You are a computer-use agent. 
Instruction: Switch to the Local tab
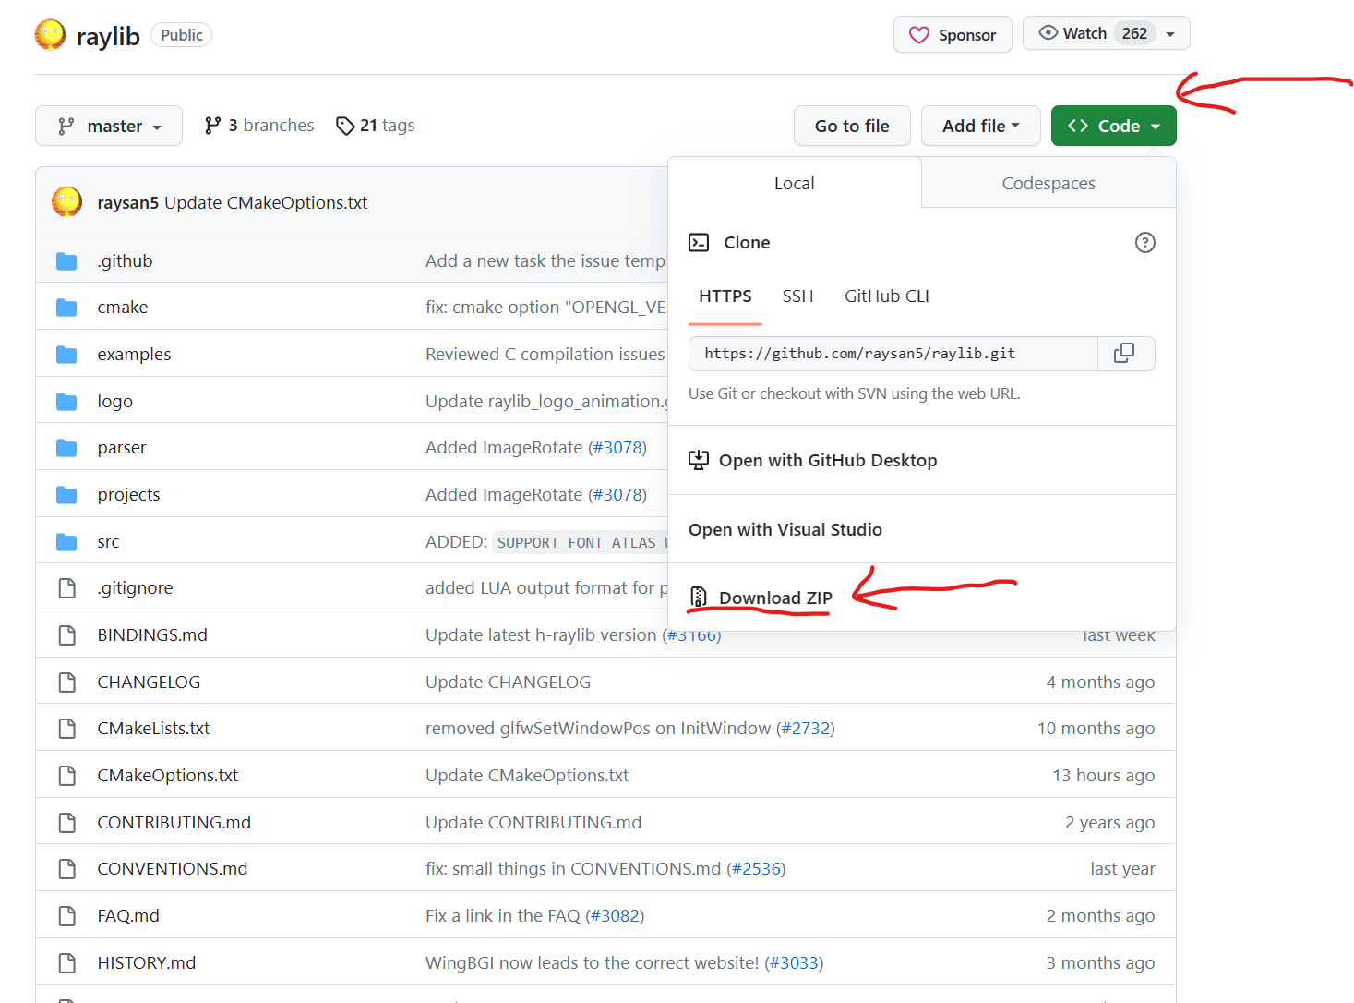coord(795,183)
